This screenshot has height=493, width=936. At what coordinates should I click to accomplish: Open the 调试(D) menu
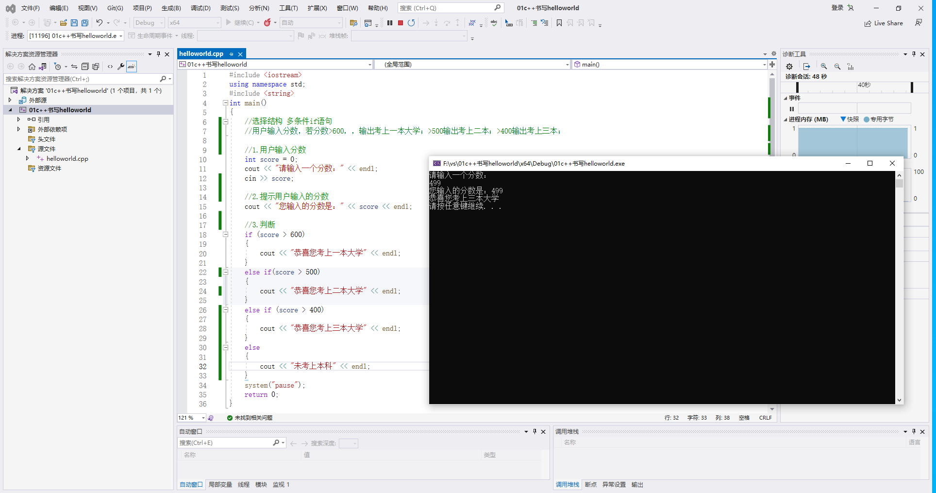pos(201,8)
